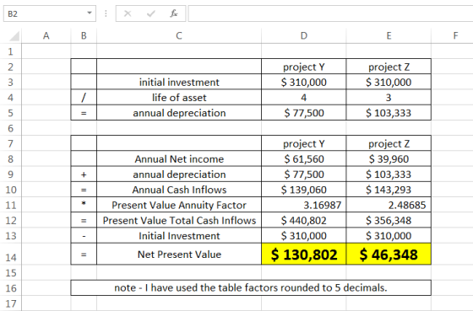
Task: Select column B header
Action: click(84, 36)
